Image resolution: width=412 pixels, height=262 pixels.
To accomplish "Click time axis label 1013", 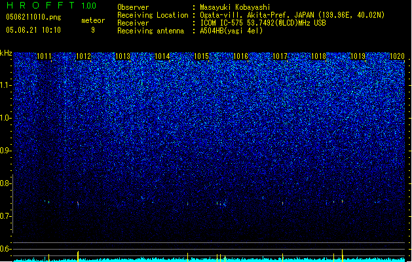I will point(122,56).
